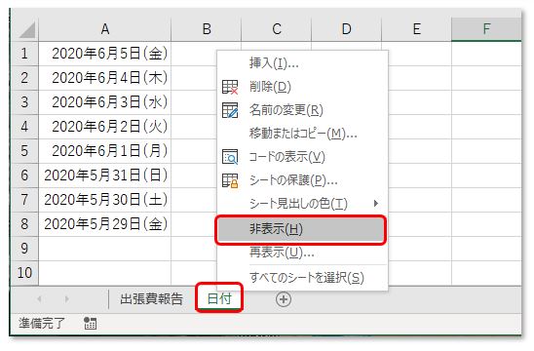The height and width of the screenshot is (351, 534).
Task: Switch to the 出張費報告 sheet tab
Action: coord(152,299)
